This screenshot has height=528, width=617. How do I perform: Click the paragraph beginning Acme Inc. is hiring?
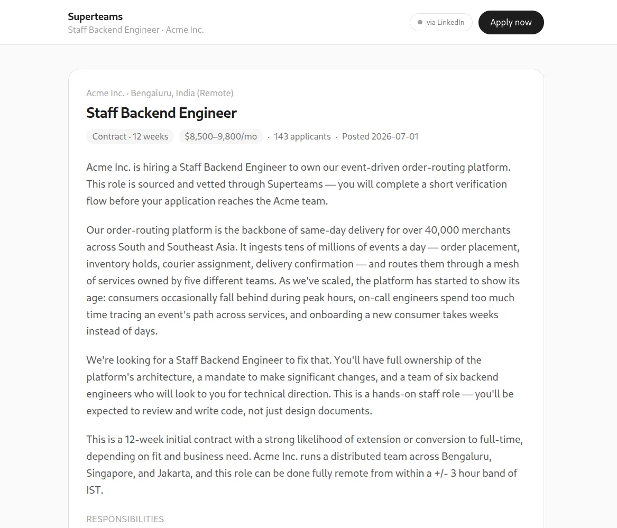click(x=298, y=184)
